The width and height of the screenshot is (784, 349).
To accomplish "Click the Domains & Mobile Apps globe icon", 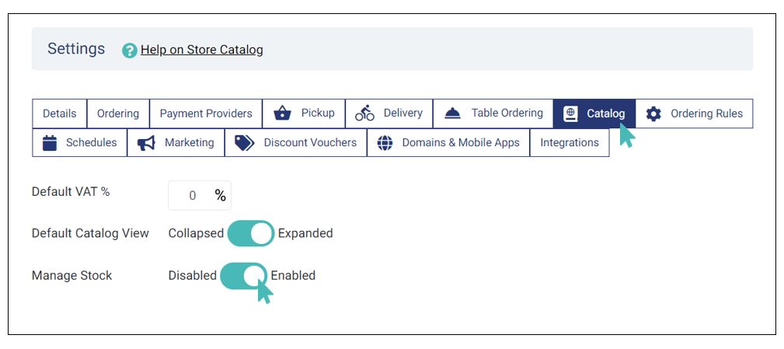I will 385,143.
